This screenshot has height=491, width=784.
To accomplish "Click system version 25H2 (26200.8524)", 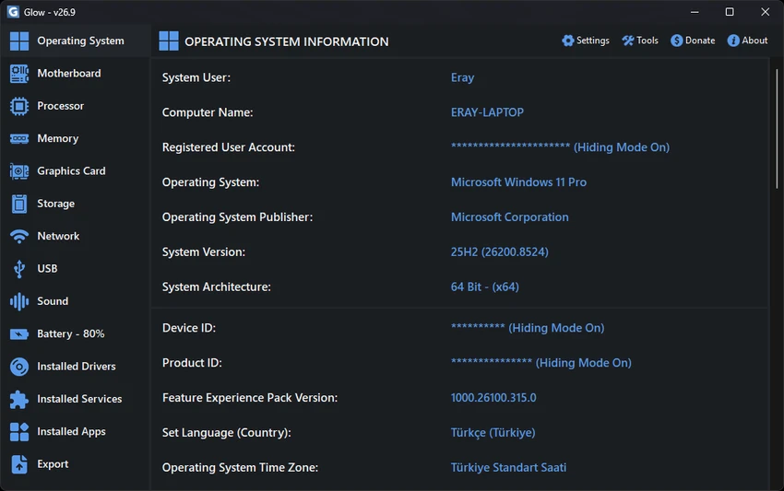I will 500,252.
